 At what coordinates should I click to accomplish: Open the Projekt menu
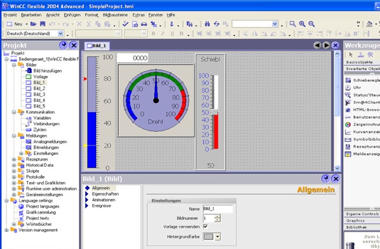pyautogui.click(x=10, y=15)
